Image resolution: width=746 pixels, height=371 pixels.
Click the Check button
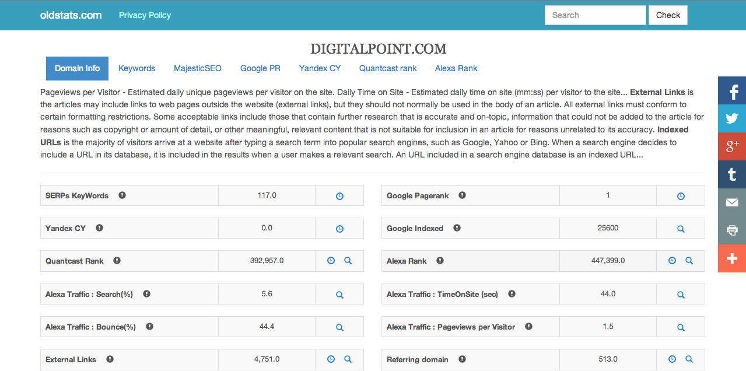(x=668, y=15)
